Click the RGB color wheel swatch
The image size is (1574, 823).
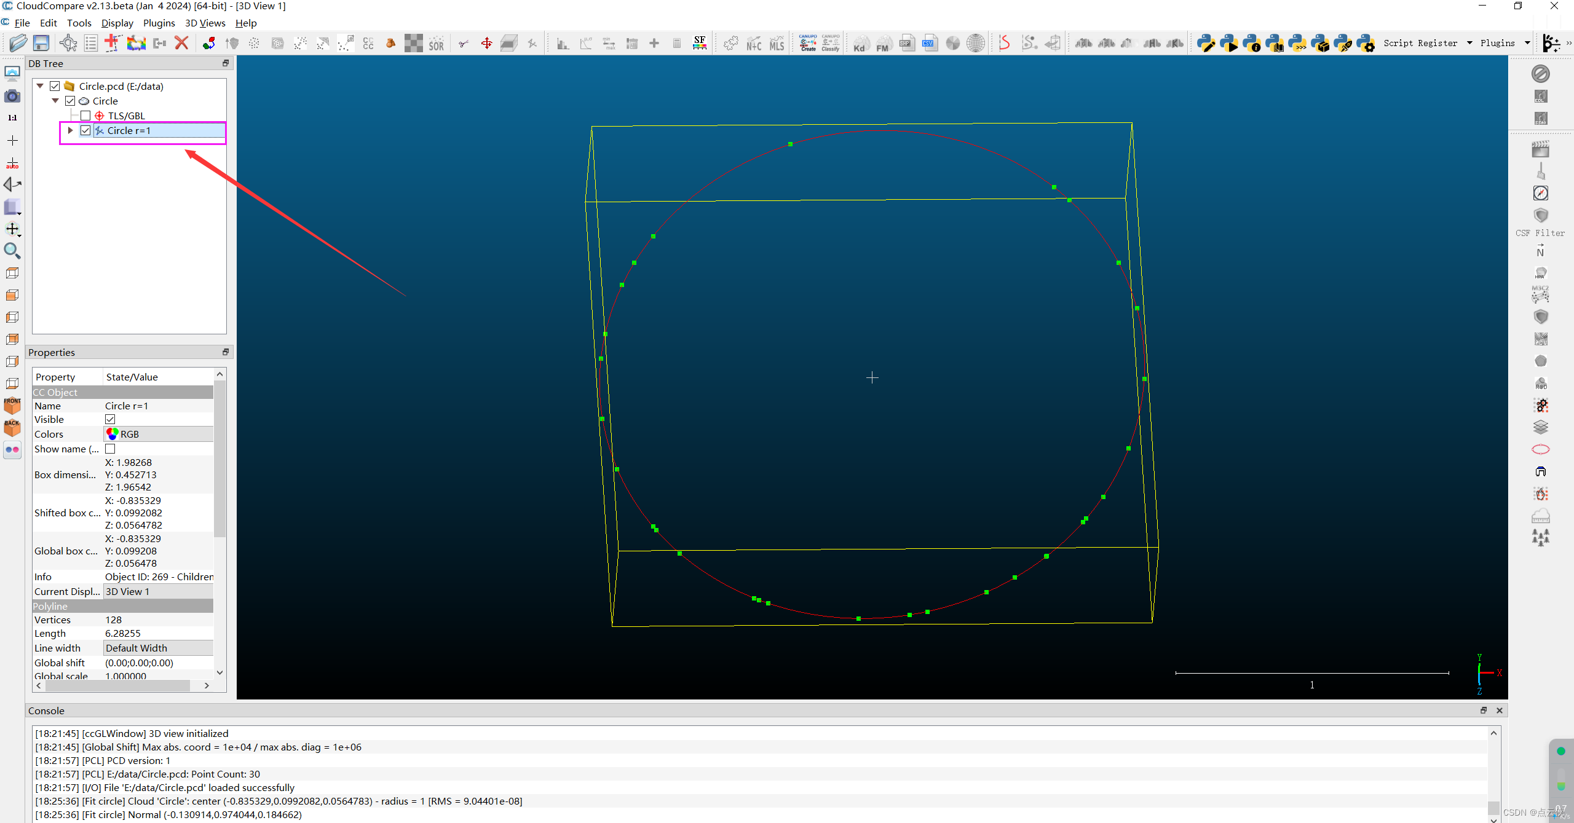pos(113,434)
